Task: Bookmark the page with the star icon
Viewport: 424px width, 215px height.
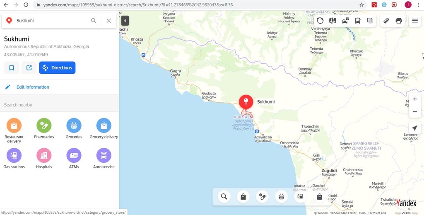Action: [x=361, y=5]
